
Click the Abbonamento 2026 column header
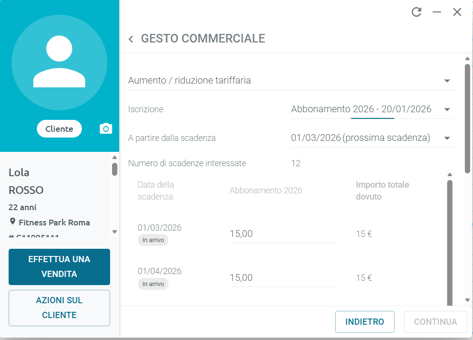point(266,191)
